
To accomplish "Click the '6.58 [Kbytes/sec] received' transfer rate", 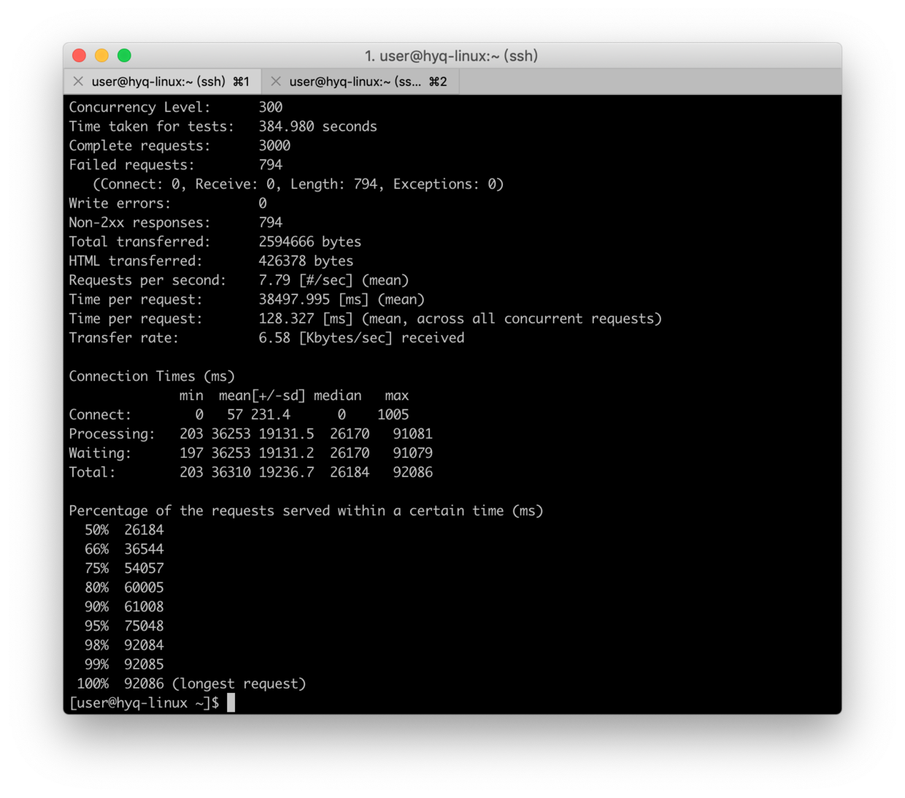I will (x=361, y=338).
